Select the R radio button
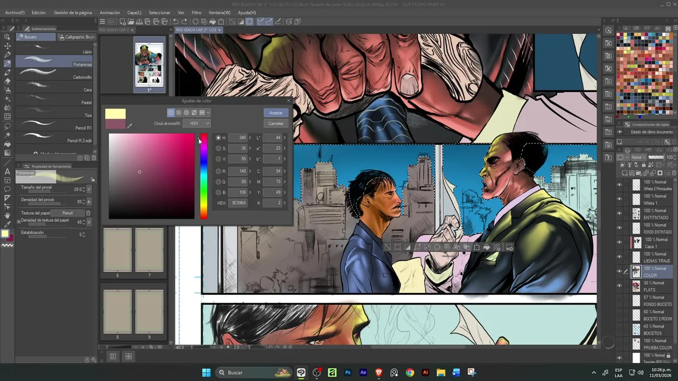The width and height of the screenshot is (678, 381). [218, 171]
